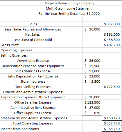Select the $64,730 income value

point(112,129)
